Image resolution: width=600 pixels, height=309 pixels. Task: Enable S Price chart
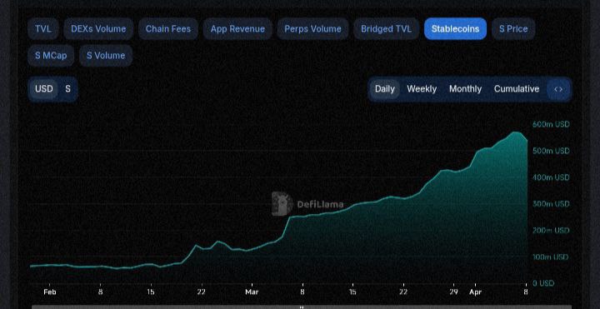[513, 28]
